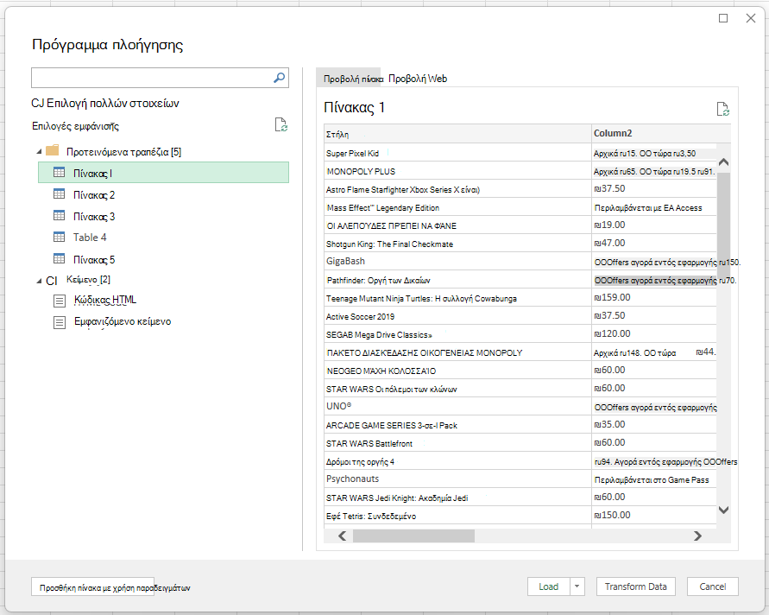The height and width of the screenshot is (615, 769).
Task: Maximize the Navigator dialog window
Action: [x=723, y=18]
